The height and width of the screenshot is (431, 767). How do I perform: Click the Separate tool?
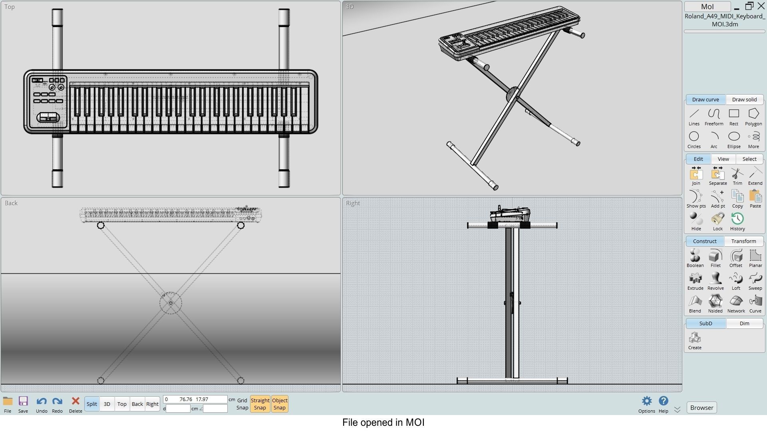[718, 177]
